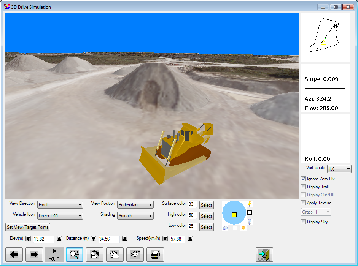
Task: Click Select button for Surface color
Action: [207, 205]
